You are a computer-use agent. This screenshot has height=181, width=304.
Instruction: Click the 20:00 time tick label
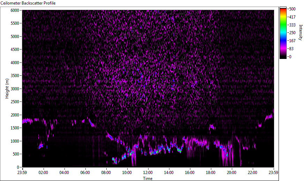point(232,173)
